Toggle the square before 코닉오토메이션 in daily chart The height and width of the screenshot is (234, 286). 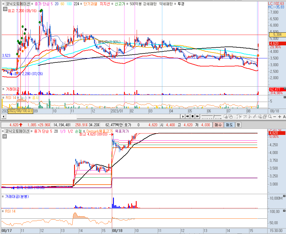tap(3, 4)
